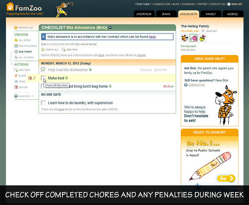Select the pink family member avatar
249x205 pixels.
click(x=194, y=38)
